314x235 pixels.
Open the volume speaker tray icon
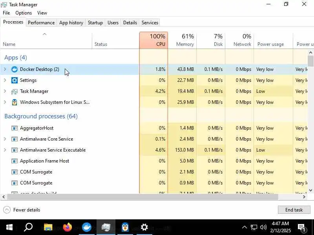pyautogui.click(x=263, y=227)
